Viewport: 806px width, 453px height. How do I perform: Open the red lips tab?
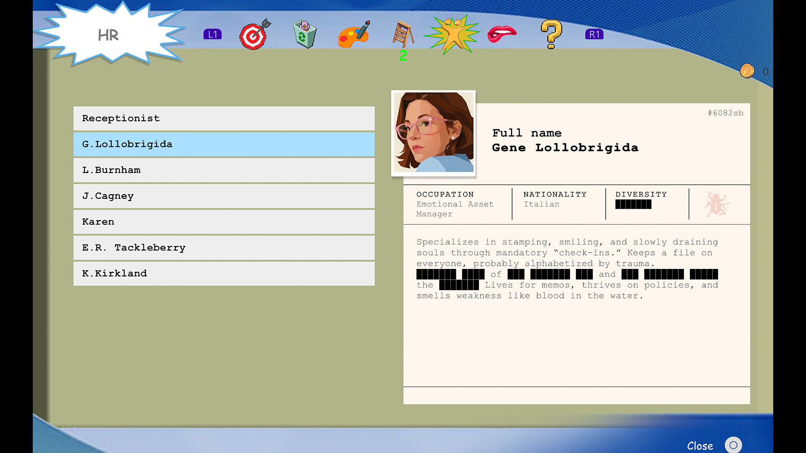tap(502, 34)
